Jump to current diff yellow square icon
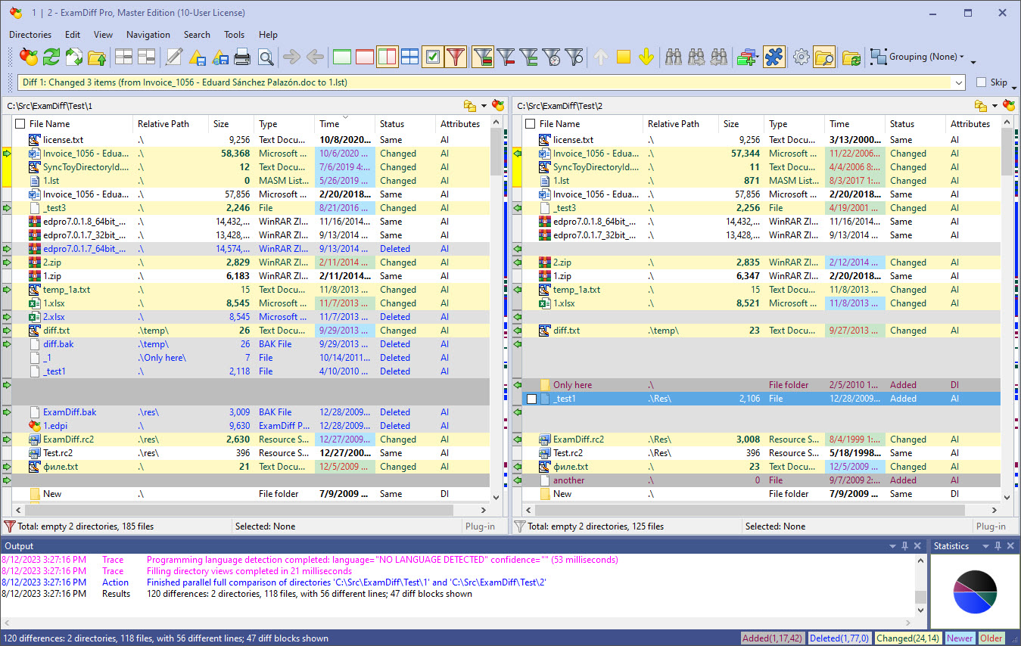Image resolution: width=1021 pixels, height=646 pixels. [x=624, y=57]
